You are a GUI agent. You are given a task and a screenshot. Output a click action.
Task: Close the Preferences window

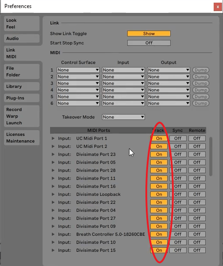coord(218,7)
